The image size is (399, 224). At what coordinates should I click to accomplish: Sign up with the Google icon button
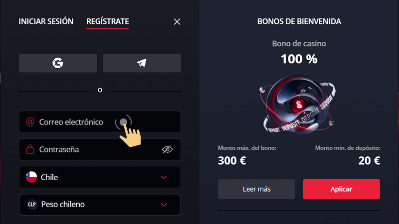click(x=58, y=63)
